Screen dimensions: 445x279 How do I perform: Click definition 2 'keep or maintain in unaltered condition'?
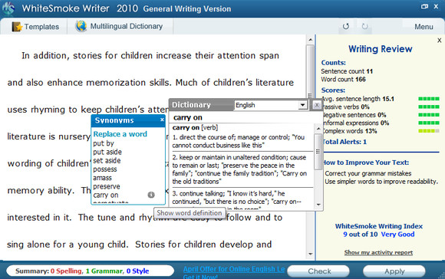coord(239,169)
